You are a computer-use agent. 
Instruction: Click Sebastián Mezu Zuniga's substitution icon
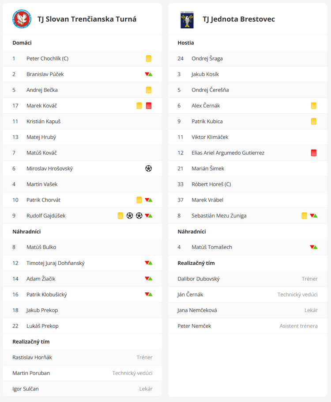tap(314, 216)
